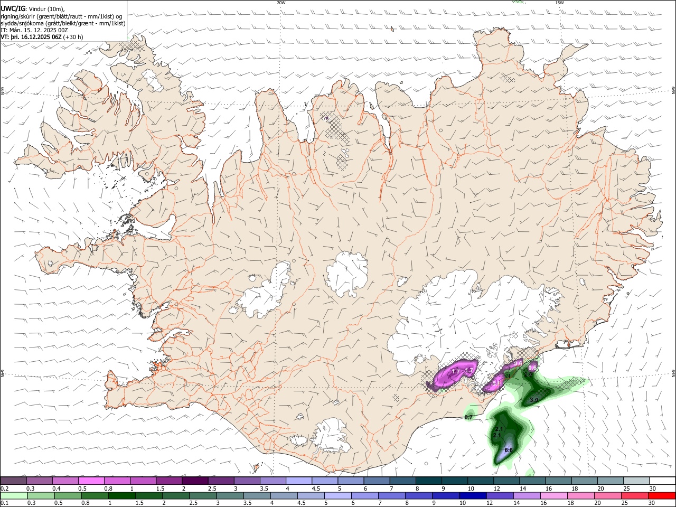
Task: Click the "rigning/skúrir" legend description line
Action: click(x=62, y=16)
